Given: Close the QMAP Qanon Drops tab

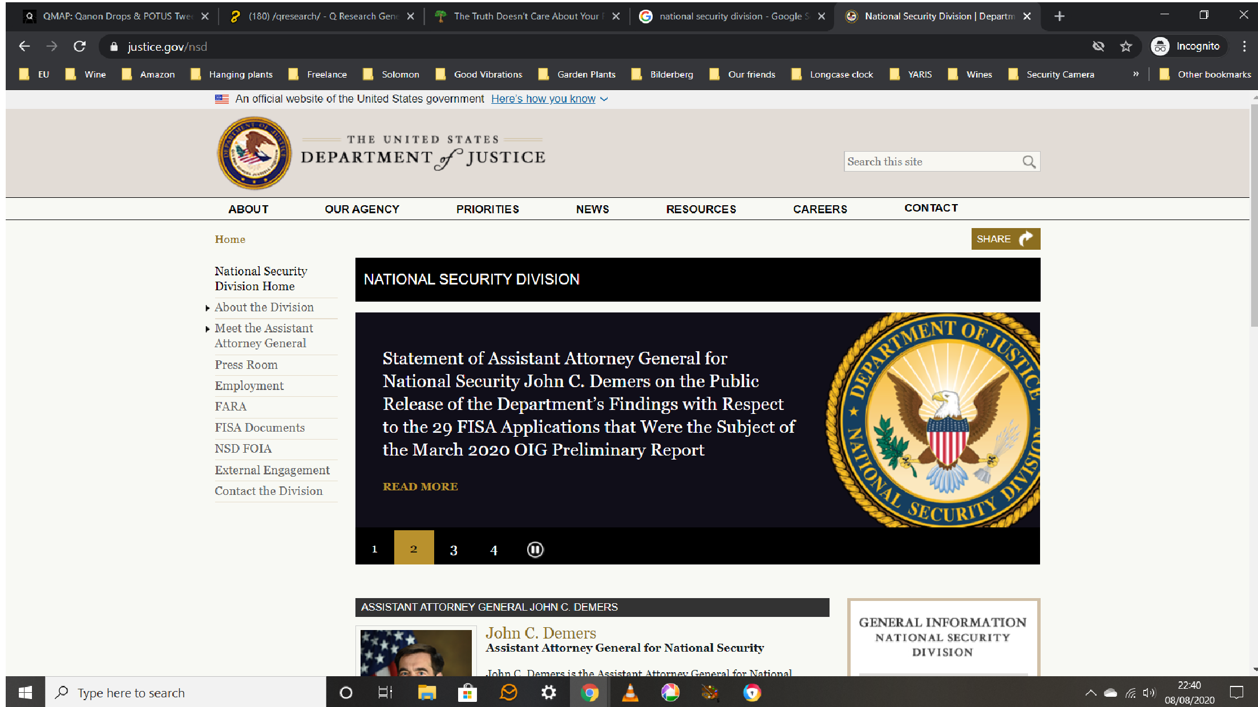Looking at the screenshot, I should pos(205,16).
